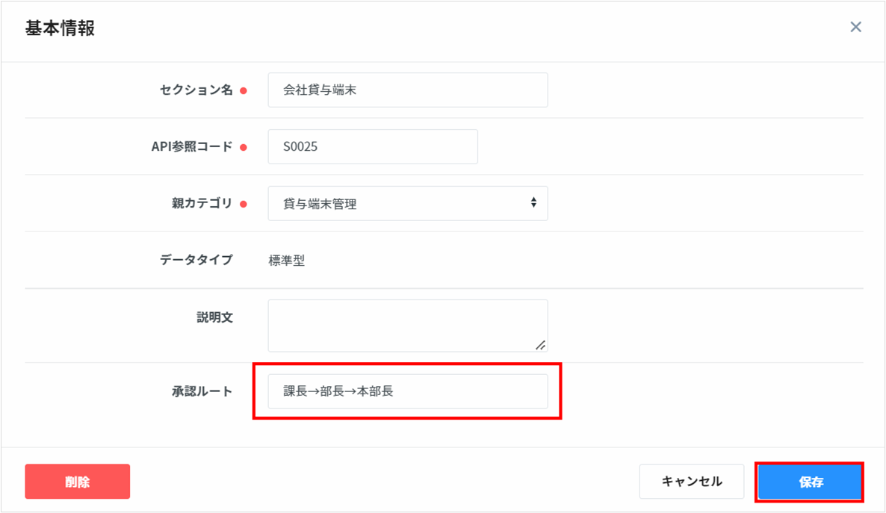Screen dimensions: 886x513
Task: Click the セクション名 label
Action: (x=196, y=90)
